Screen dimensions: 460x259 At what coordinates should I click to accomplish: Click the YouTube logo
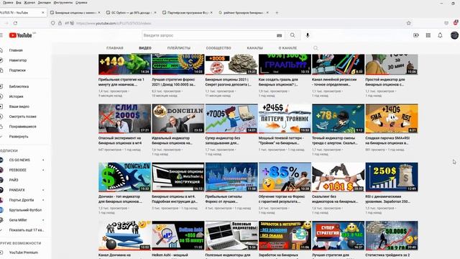click(x=21, y=35)
